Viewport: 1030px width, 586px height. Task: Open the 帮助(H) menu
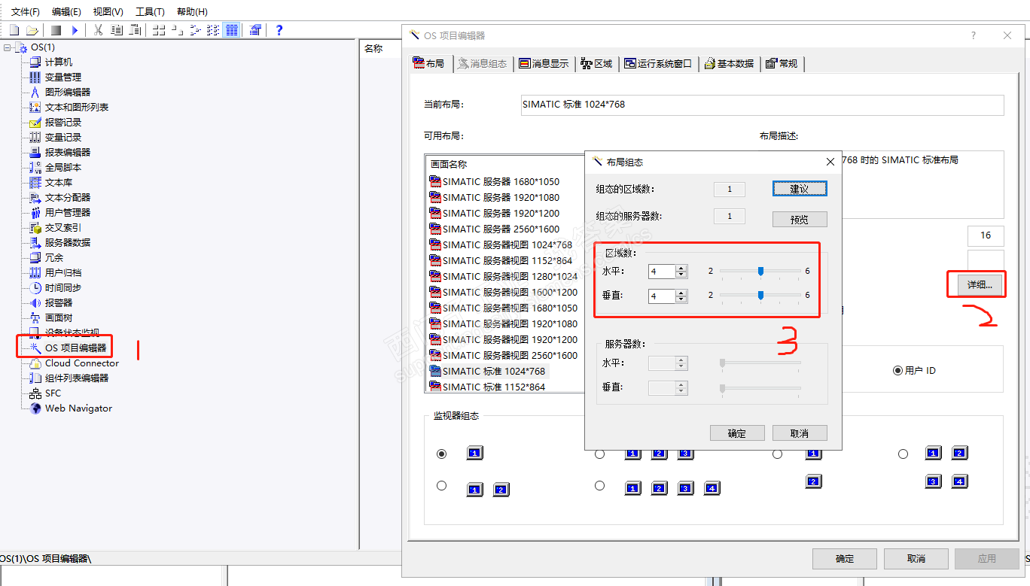tap(192, 12)
